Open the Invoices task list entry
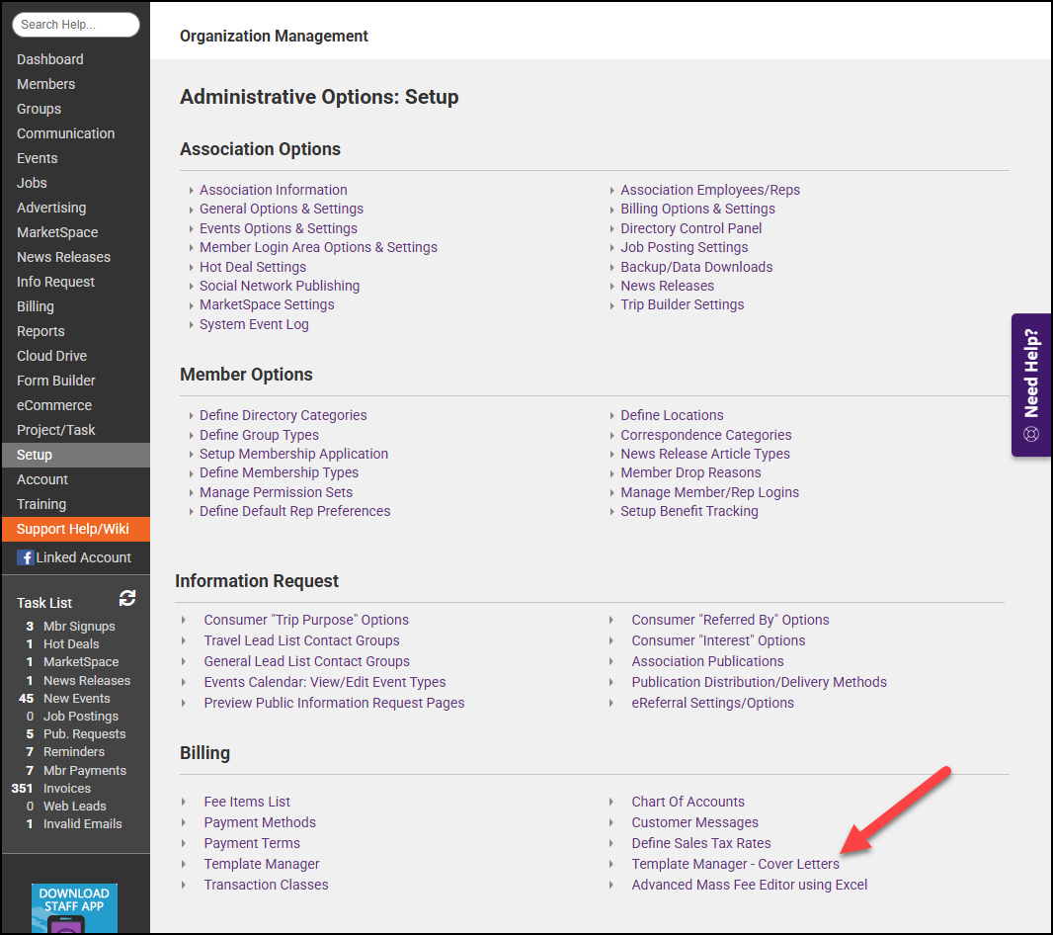1053x935 pixels. point(66,788)
